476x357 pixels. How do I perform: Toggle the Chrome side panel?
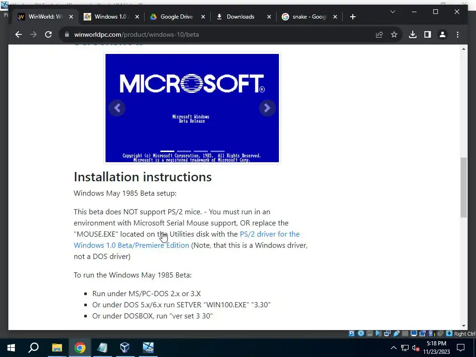(x=428, y=34)
